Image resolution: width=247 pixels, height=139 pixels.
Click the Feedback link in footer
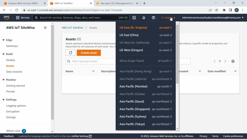coord(9,136)
